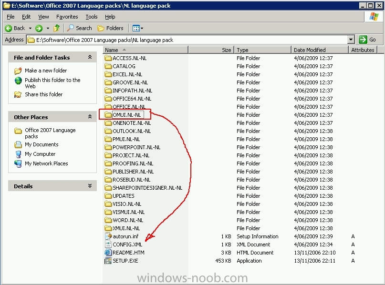Open the Help menu
Viewport: 385px width, 285px height.
(x=110, y=17)
